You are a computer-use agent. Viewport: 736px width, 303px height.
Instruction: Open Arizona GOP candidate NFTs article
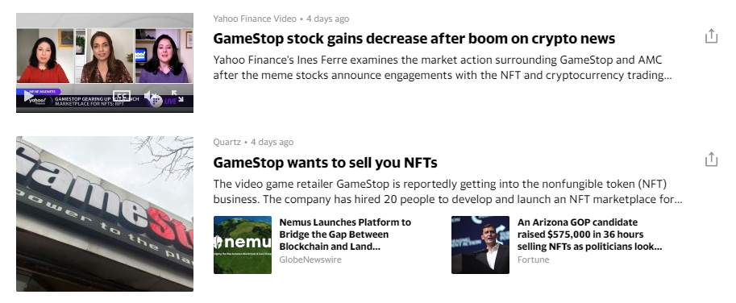[589, 234]
